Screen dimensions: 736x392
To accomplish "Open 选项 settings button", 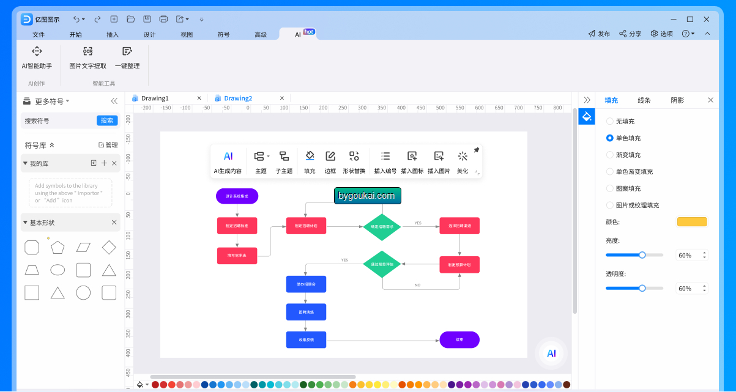I will pos(661,34).
